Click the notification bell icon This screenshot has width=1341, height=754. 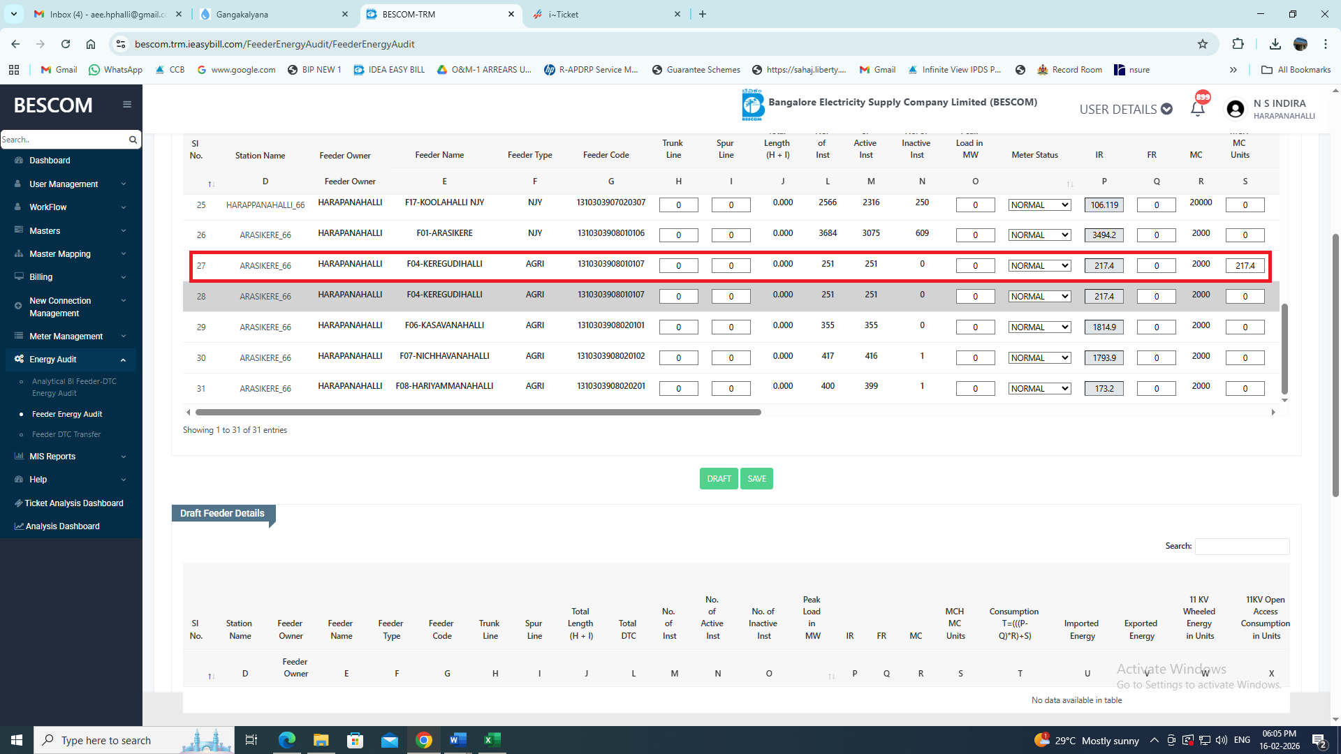pyautogui.click(x=1197, y=109)
